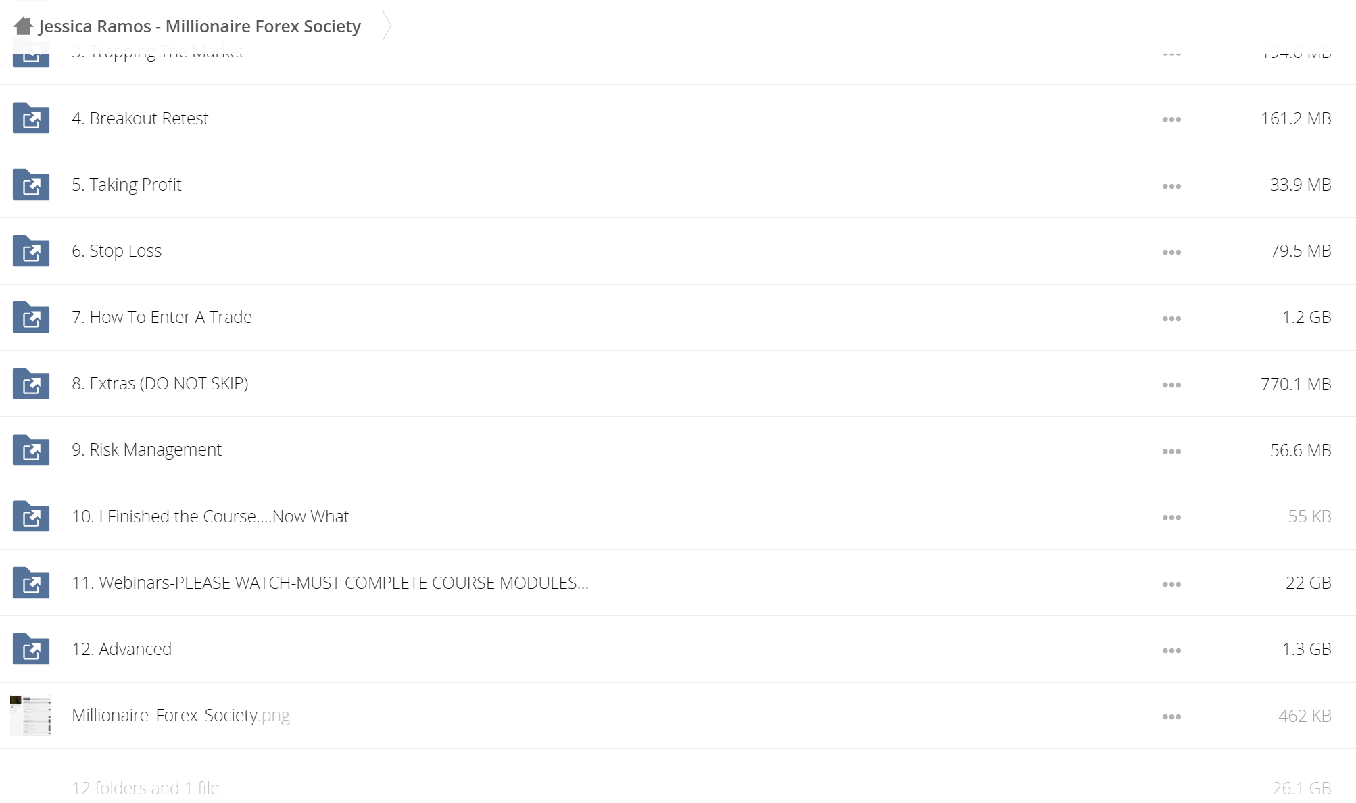Open three-dots menu for 12. Advanced
Viewport: 1356px width, 803px height.
click(x=1171, y=650)
